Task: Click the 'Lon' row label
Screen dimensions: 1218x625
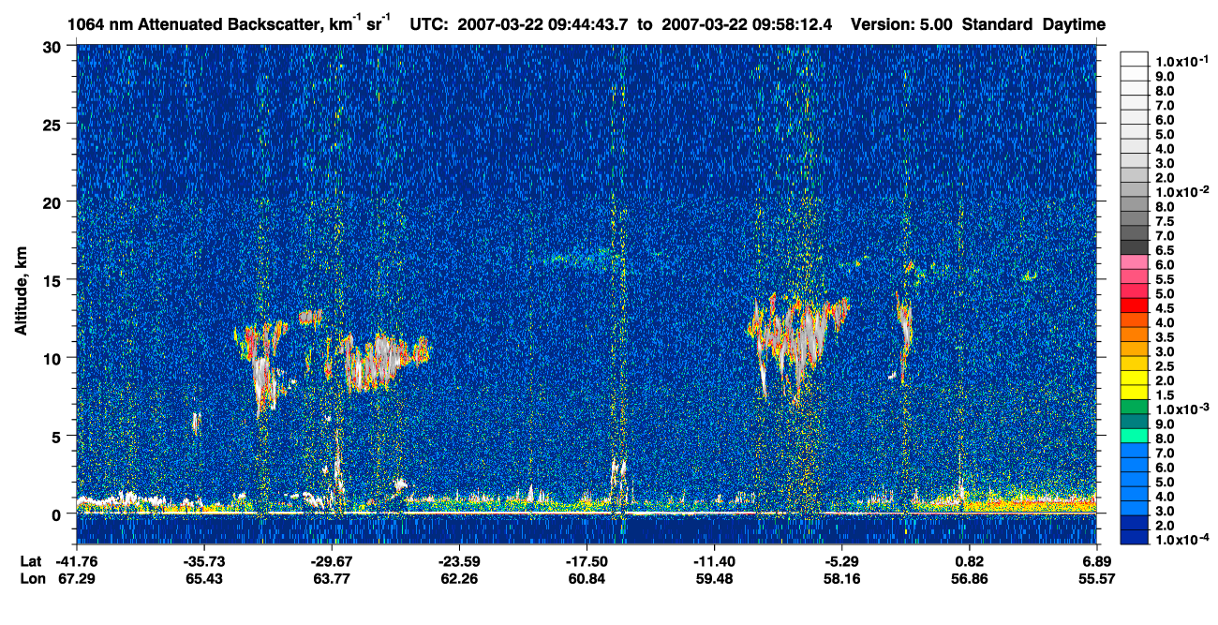Action: point(31,579)
